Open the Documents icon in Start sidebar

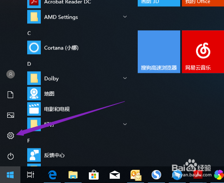(x=11, y=95)
